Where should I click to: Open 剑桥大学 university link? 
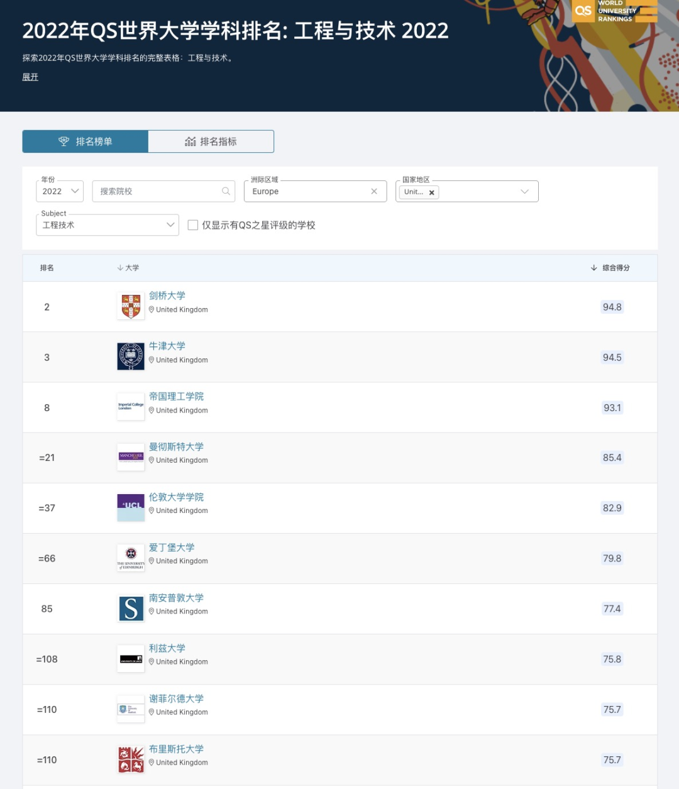click(x=167, y=295)
